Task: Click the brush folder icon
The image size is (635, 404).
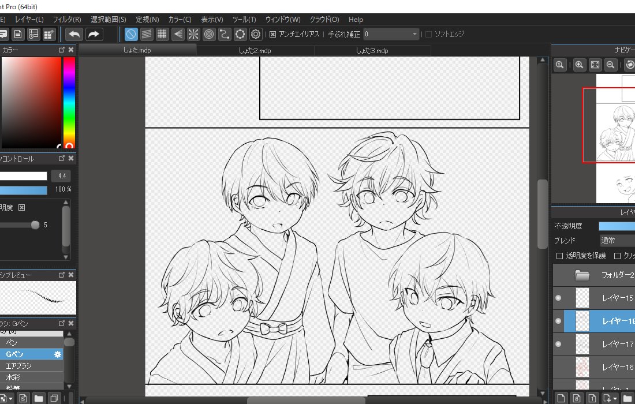Action: point(39,398)
